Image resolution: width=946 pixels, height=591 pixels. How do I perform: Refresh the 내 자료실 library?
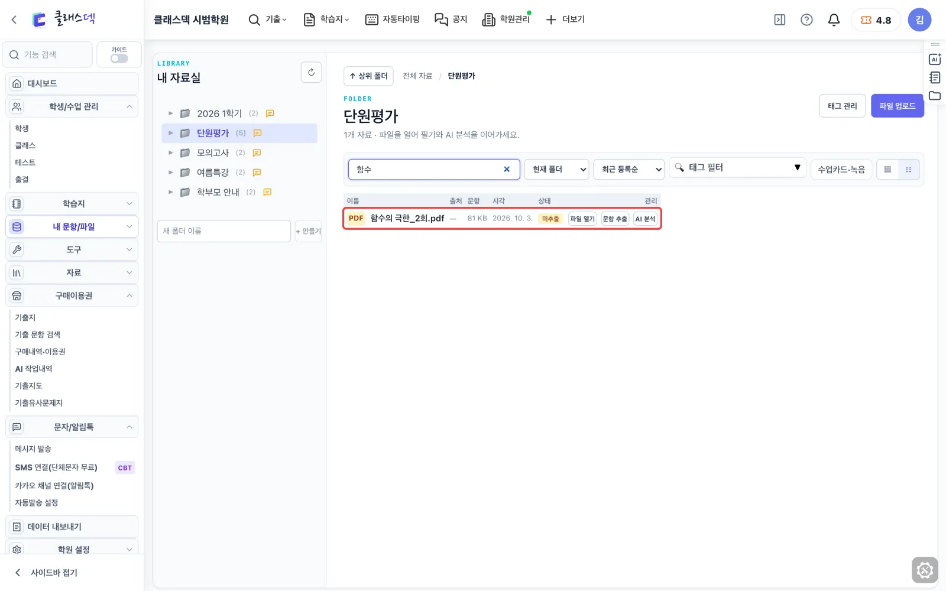(312, 72)
